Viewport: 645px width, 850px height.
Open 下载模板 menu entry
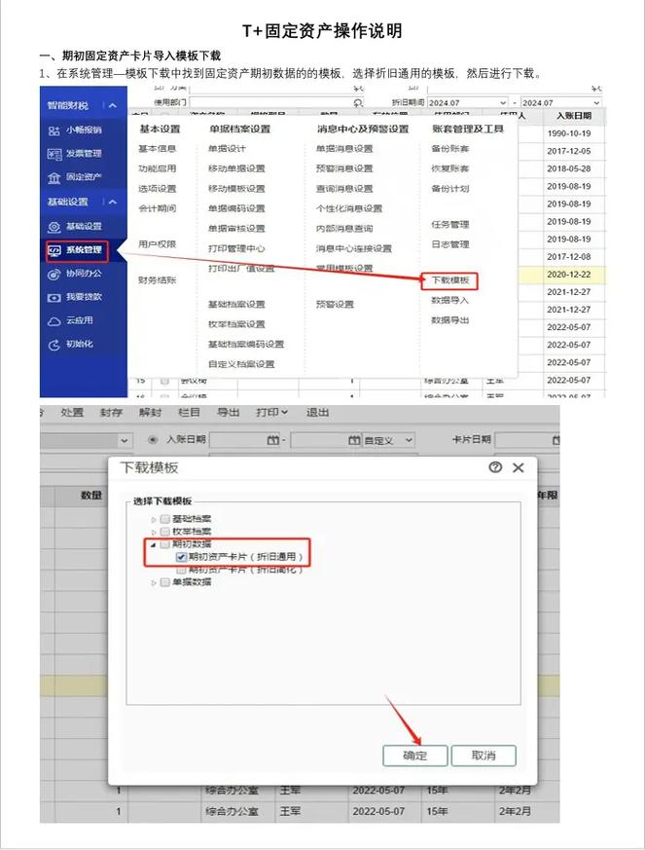tap(450, 280)
